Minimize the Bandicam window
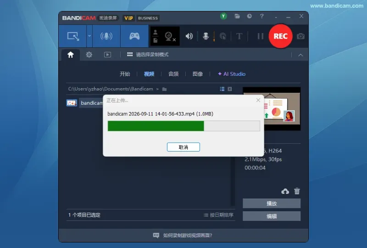 (x=289, y=17)
